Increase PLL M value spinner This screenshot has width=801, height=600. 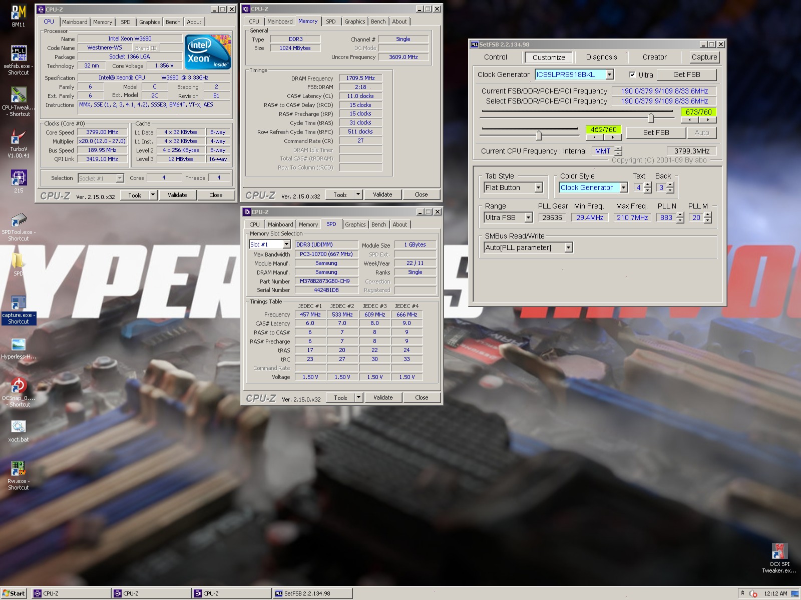tap(707, 215)
